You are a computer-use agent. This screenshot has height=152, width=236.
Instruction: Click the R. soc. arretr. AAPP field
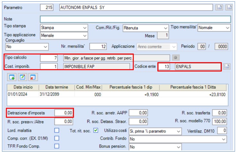pyautogui.click(x=138, y=113)
